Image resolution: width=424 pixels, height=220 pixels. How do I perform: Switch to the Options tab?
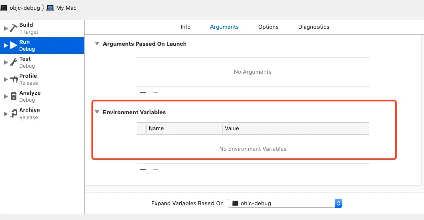tap(268, 27)
